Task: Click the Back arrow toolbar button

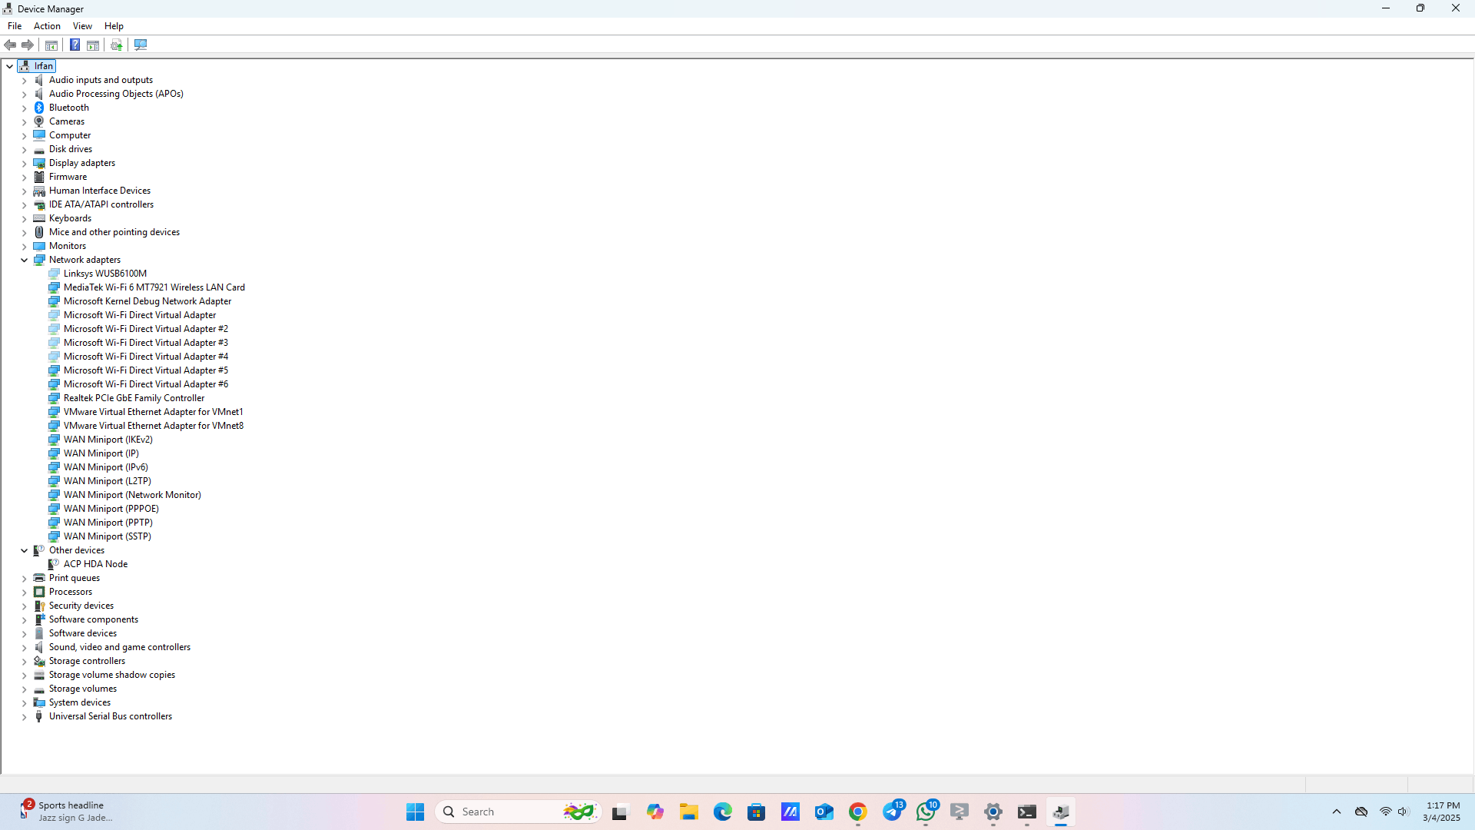Action: pyautogui.click(x=11, y=45)
